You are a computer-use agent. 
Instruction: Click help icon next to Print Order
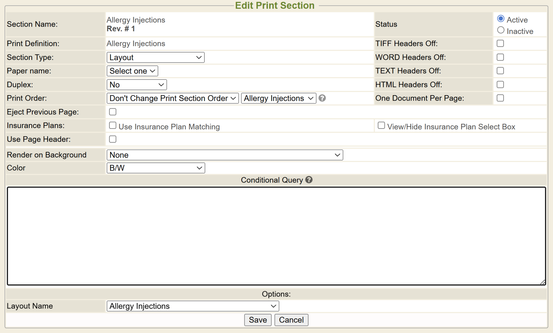(322, 98)
